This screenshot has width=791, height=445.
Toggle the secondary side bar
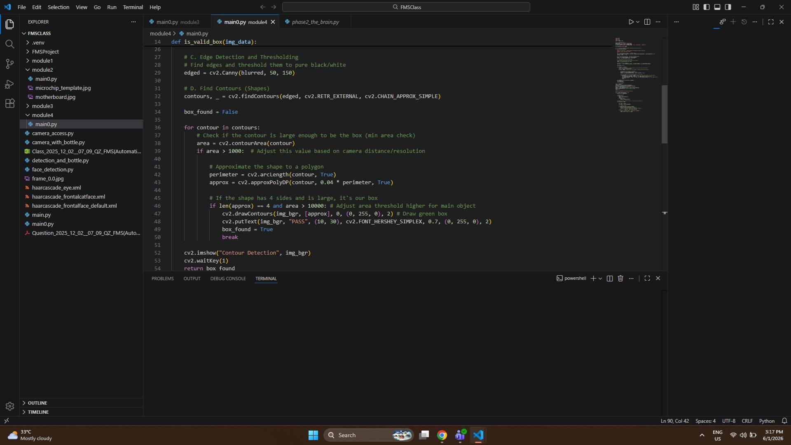click(x=728, y=7)
